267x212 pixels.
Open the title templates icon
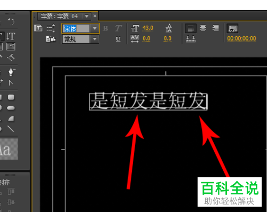pyautogui.click(x=51, y=39)
